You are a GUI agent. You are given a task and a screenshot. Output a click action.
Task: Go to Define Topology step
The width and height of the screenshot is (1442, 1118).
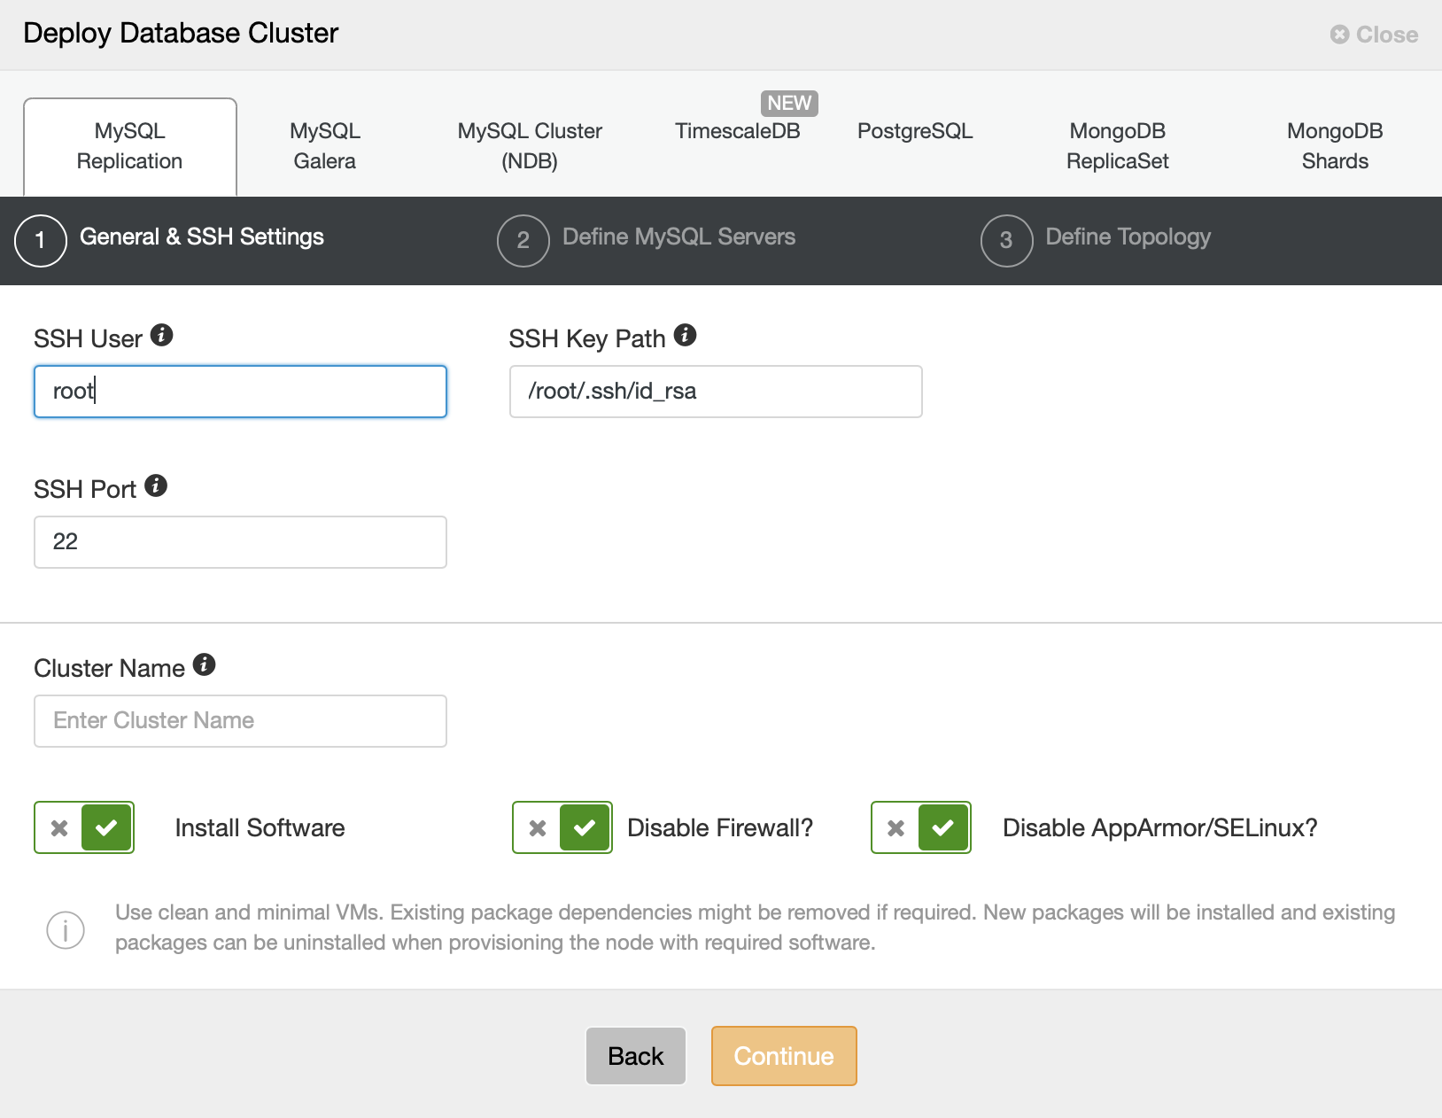click(1128, 237)
